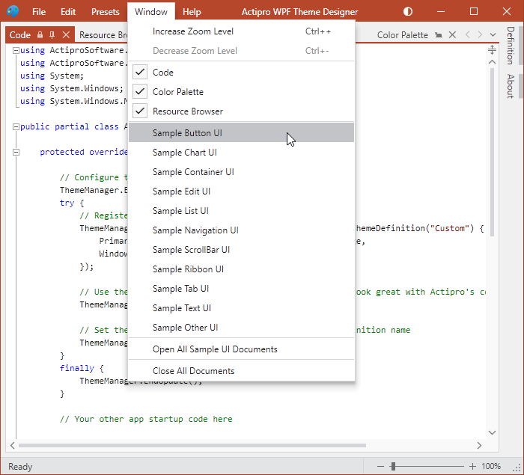This screenshot has height=475, width=524.
Task: Collapse the using directives code block
Action: click(x=16, y=50)
